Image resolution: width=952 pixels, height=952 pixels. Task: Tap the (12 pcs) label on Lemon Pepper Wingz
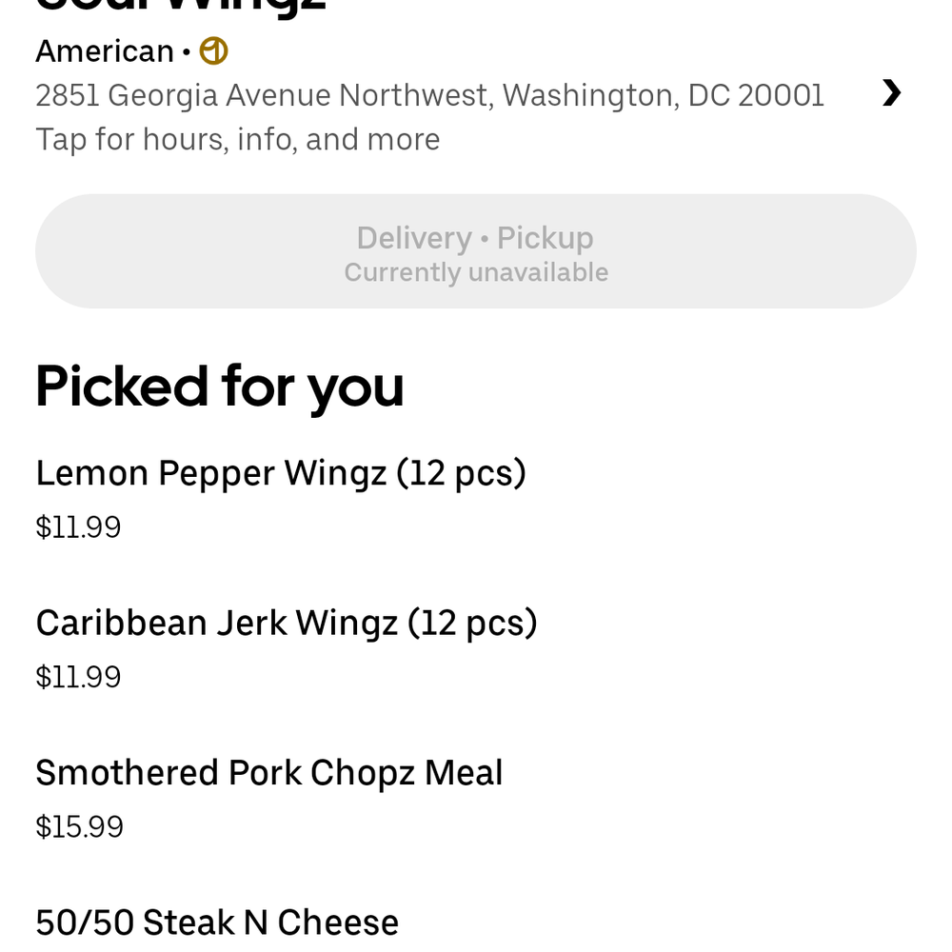pyautogui.click(x=462, y=473)
